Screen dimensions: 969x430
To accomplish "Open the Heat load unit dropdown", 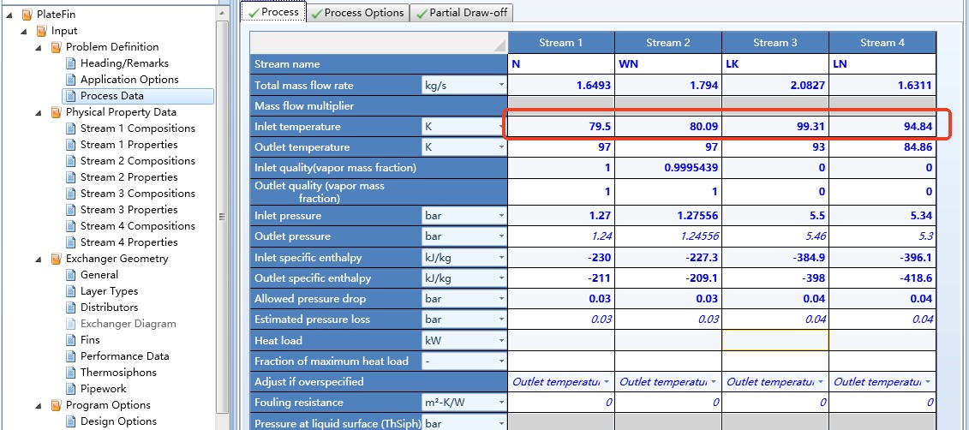I will pos(500,341).
